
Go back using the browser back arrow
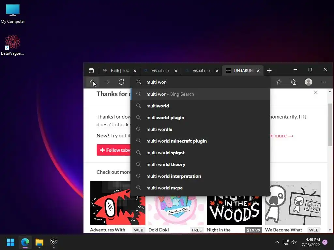[93, 82]
